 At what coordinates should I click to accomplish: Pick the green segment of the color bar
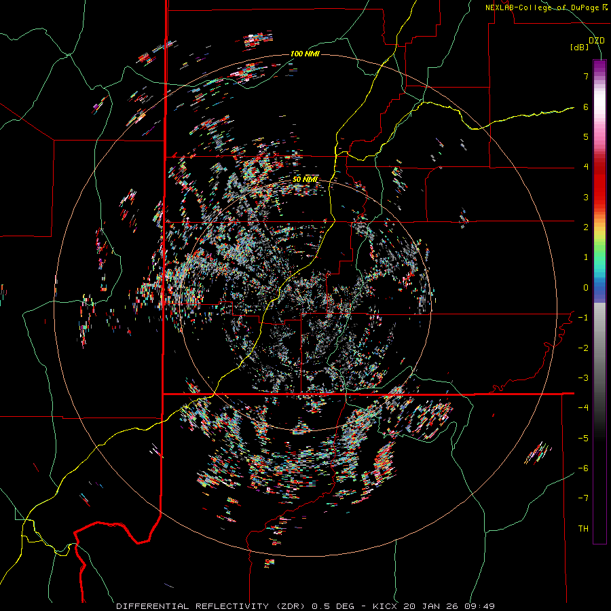click(x=599, y=249)
